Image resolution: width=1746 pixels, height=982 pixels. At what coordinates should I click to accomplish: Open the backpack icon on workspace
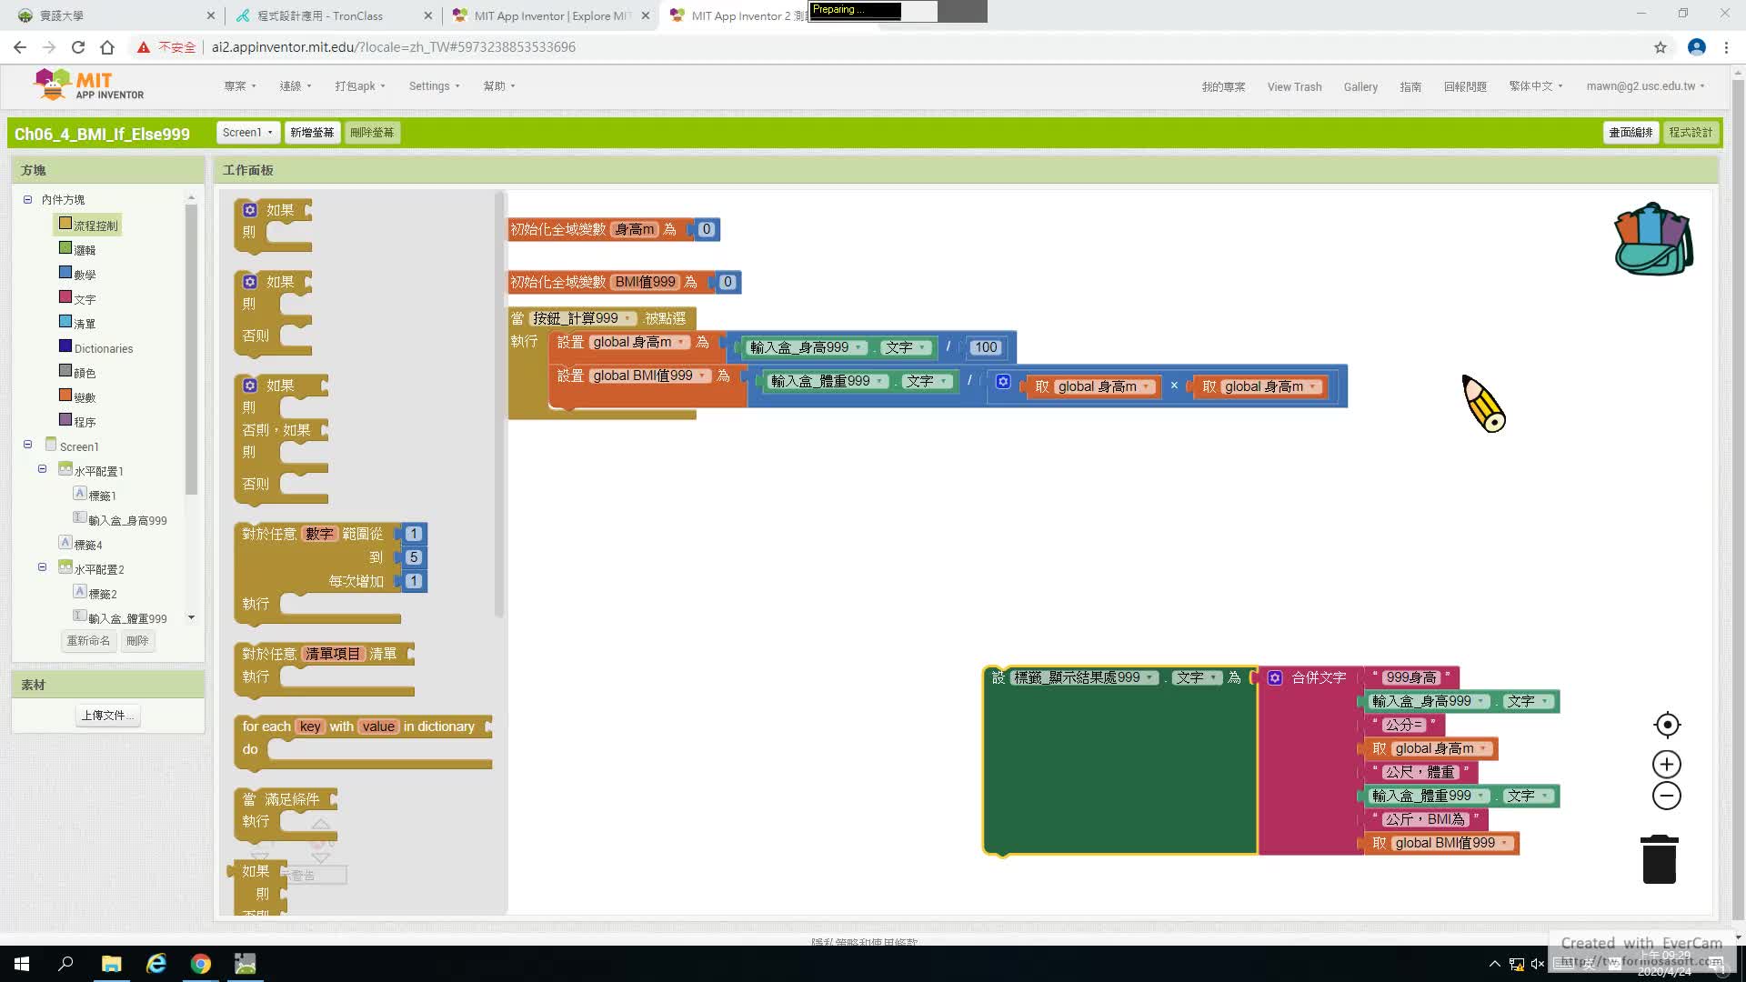tap(1653, 239)
